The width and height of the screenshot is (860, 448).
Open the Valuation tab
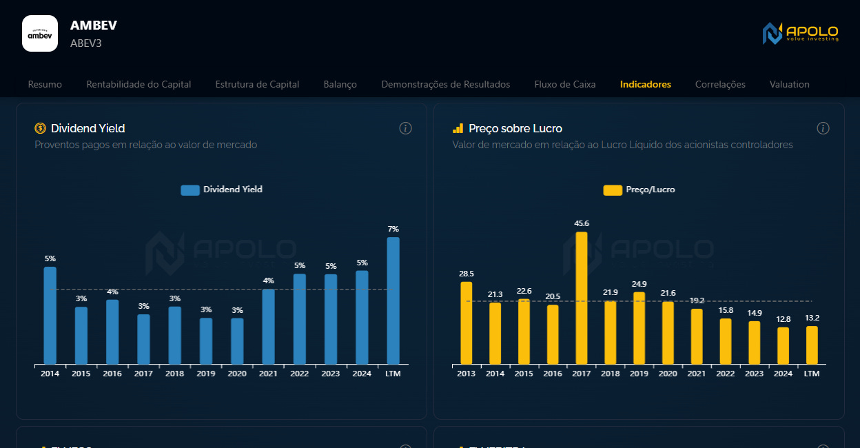(x=790, y=84)
